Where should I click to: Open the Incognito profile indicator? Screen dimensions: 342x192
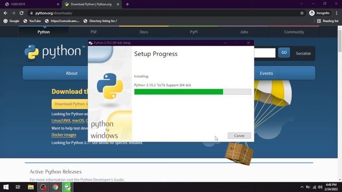click(x=320, y=13)
